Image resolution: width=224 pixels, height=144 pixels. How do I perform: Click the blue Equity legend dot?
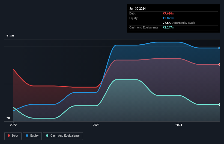(27, 136)
